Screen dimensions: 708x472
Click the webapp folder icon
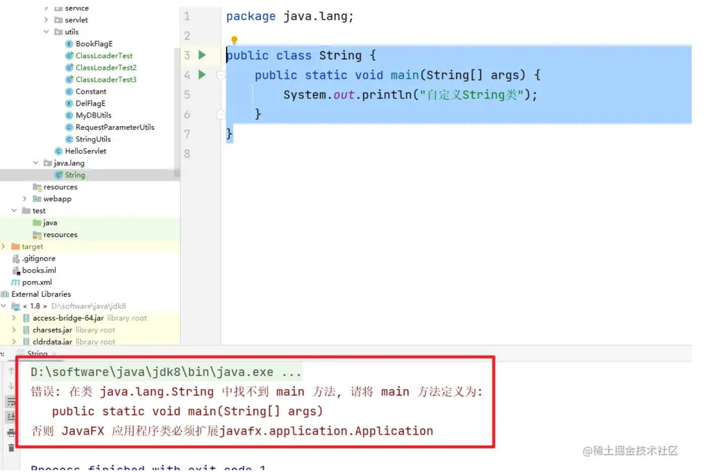click(x=37, y=199)
